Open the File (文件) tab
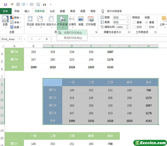167x146 pixels. (5, 11)
